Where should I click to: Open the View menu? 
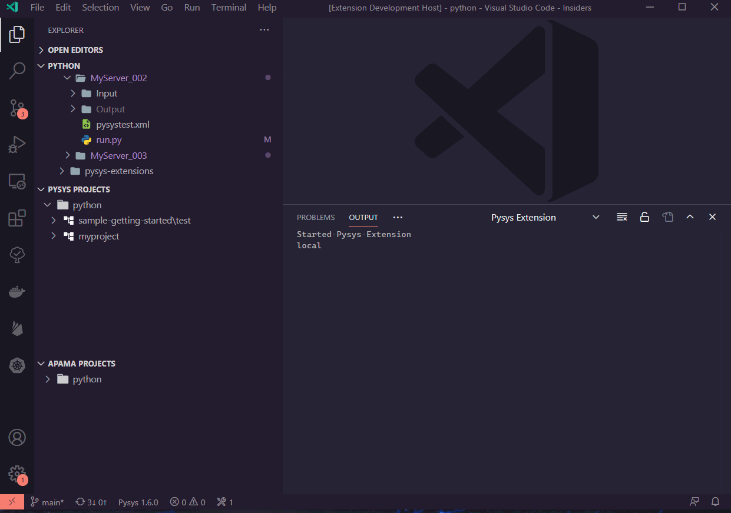140,8
